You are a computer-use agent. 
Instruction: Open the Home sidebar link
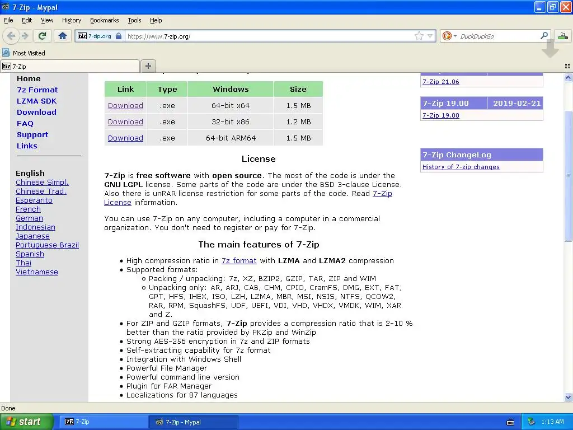coord(29,78)
